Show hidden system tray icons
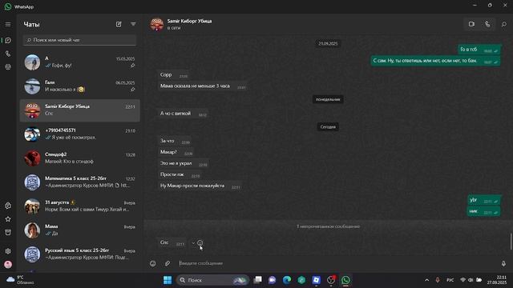The image size is (513, 288). pyautogui.click(x=426, y=280)
